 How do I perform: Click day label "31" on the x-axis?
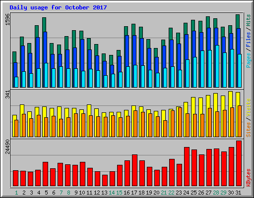tap(238, 193)
